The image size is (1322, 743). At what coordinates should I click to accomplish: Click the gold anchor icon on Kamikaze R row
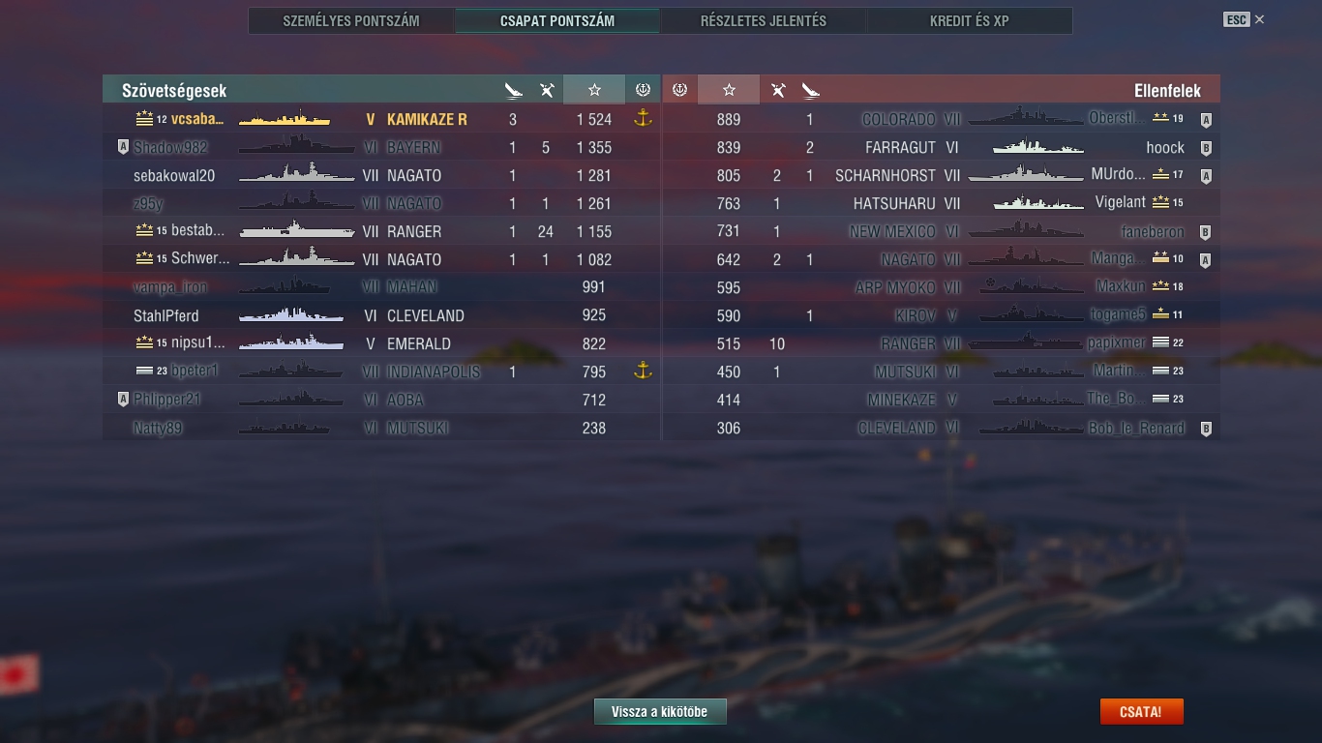point(642,119)
